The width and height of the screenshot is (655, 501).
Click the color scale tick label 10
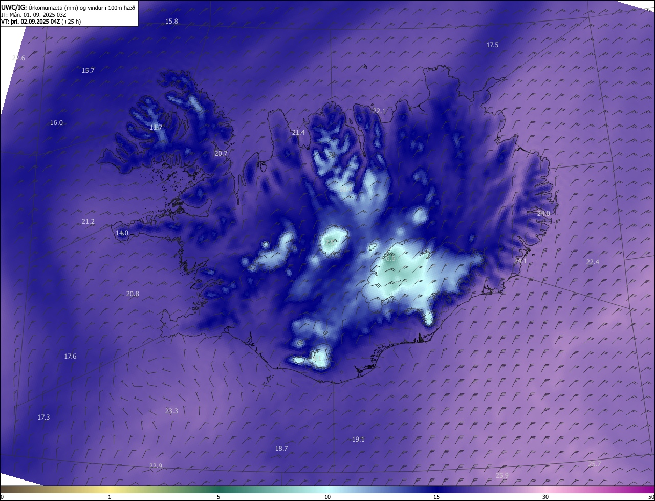[327, 497]
